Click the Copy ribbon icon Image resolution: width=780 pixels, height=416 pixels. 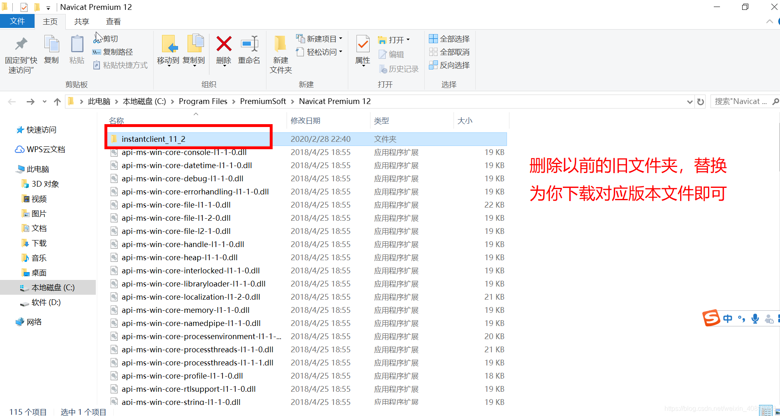coord(51,44)
